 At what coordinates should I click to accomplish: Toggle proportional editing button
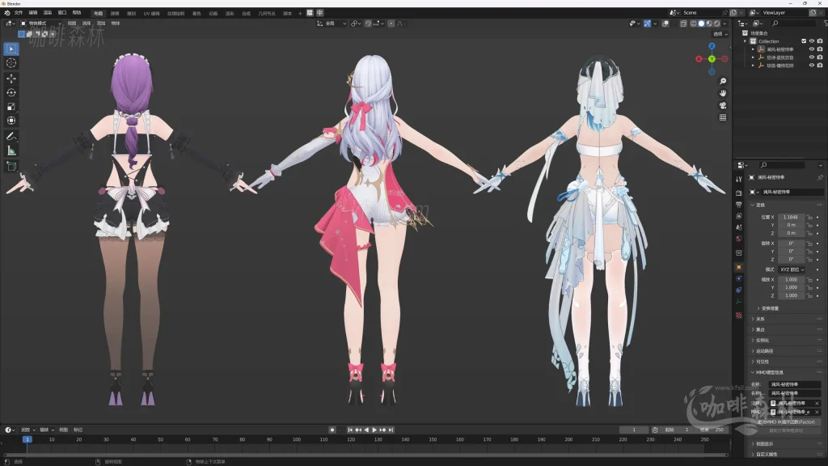(x=391, y=23)
